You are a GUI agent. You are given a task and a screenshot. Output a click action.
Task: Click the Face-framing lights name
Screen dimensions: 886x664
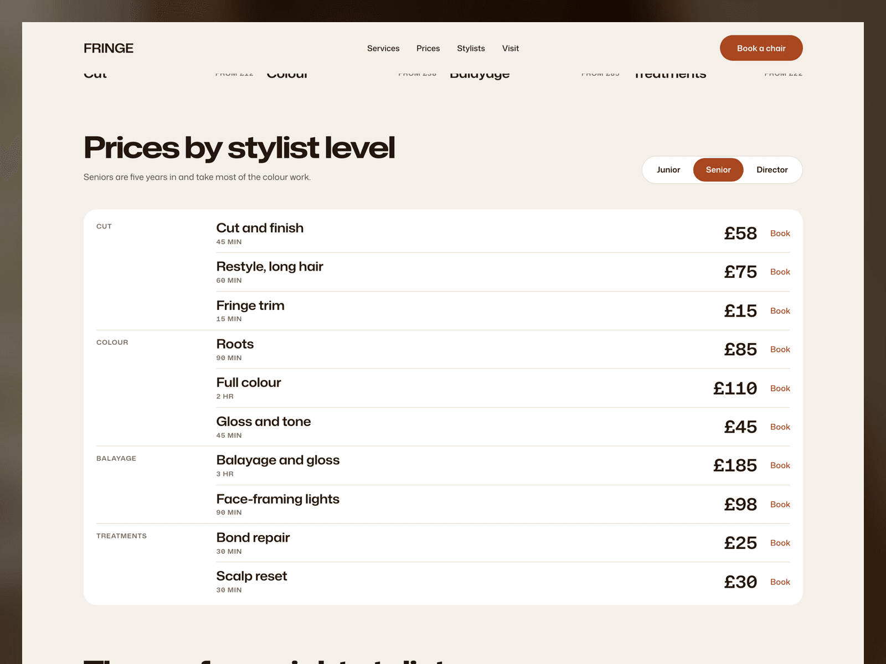coord(278,499)
